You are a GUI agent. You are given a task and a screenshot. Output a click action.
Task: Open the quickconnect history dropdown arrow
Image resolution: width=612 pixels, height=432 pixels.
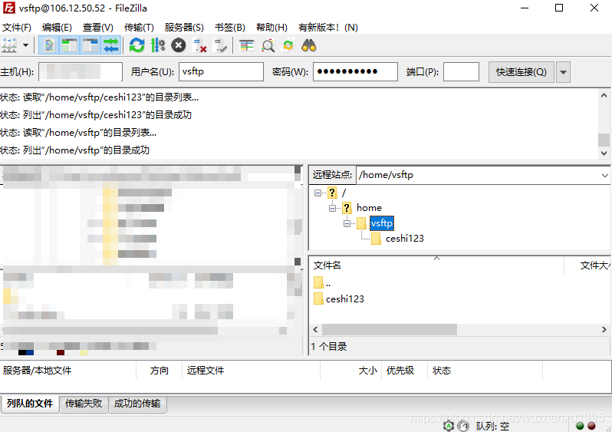coord(563,72)
